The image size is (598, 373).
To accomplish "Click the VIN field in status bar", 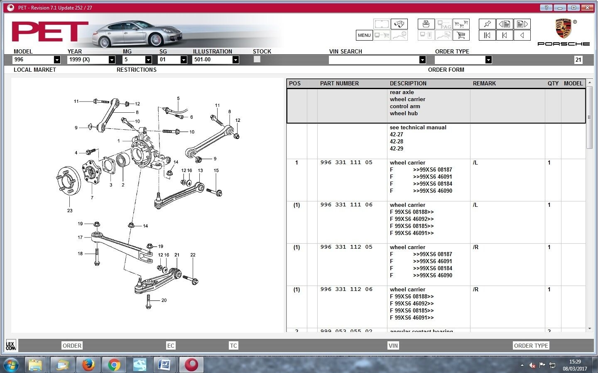I will click(393, 346).
